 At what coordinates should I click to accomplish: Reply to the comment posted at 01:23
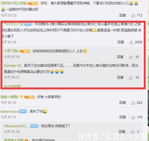[123, 15]
